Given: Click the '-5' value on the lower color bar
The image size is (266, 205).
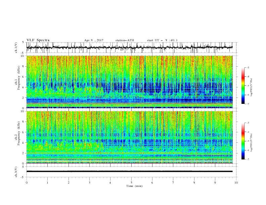Looking at the screenshot, I should [x=248, y=141].
